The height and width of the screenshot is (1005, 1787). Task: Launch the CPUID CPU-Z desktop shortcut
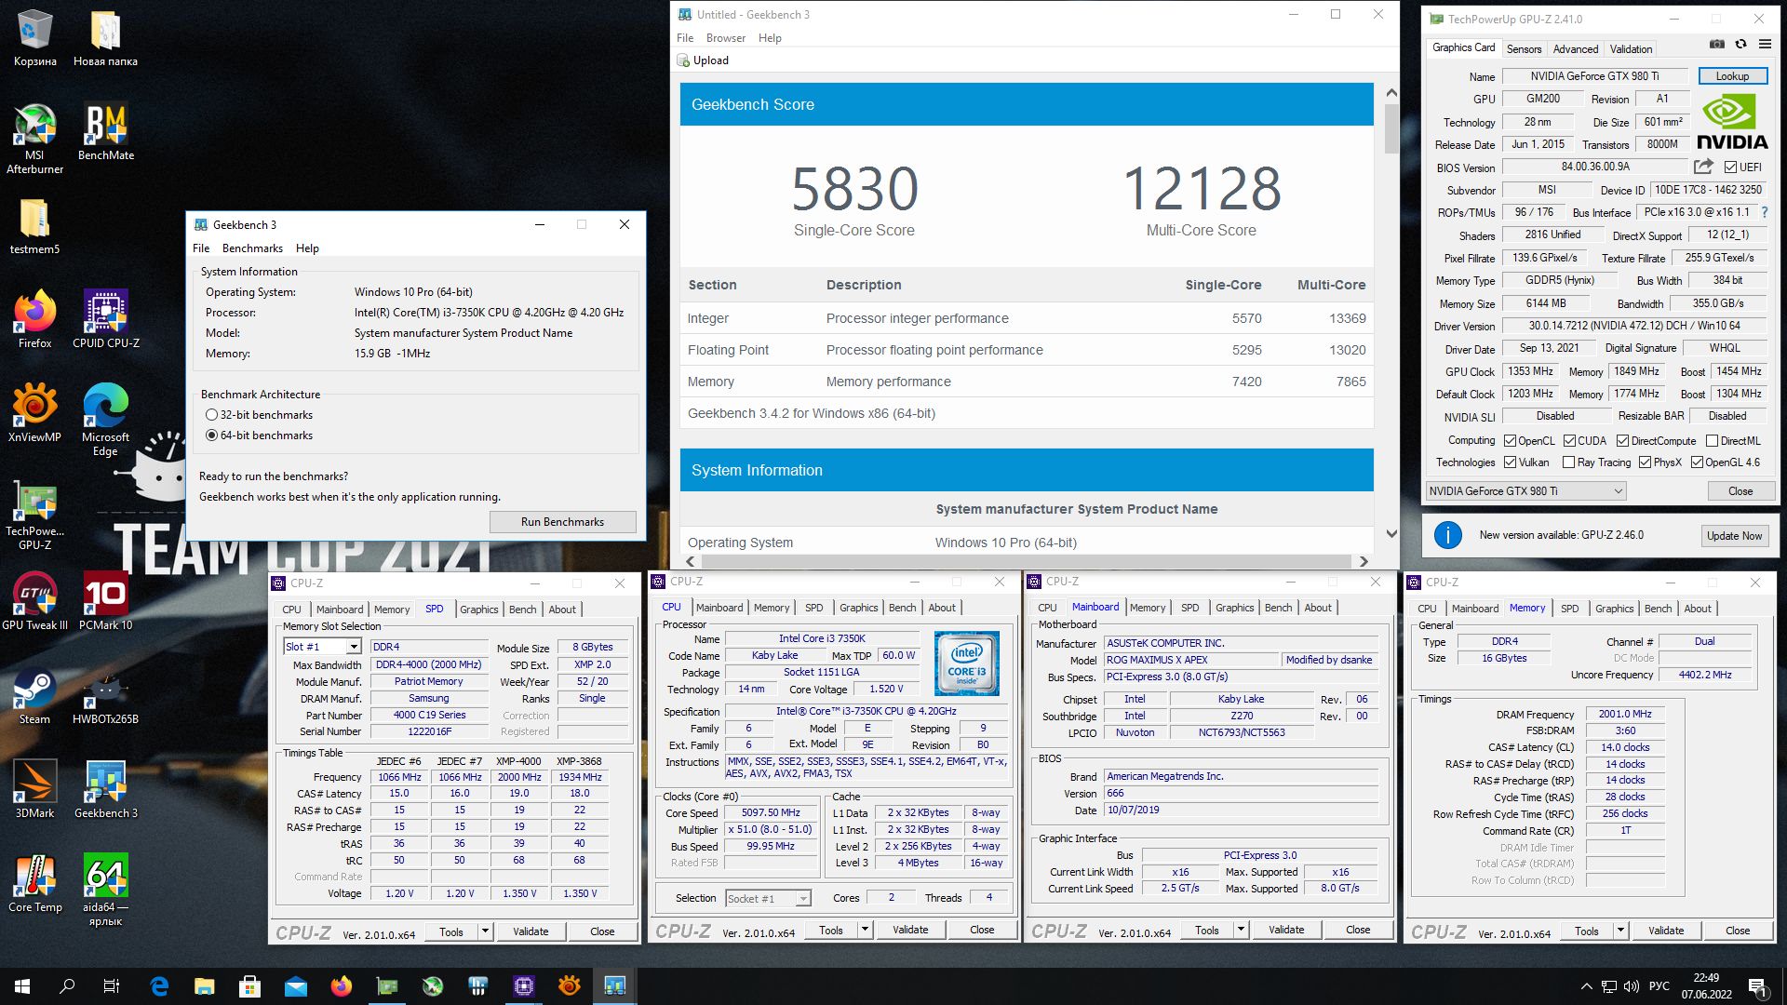tap(106, 319)
